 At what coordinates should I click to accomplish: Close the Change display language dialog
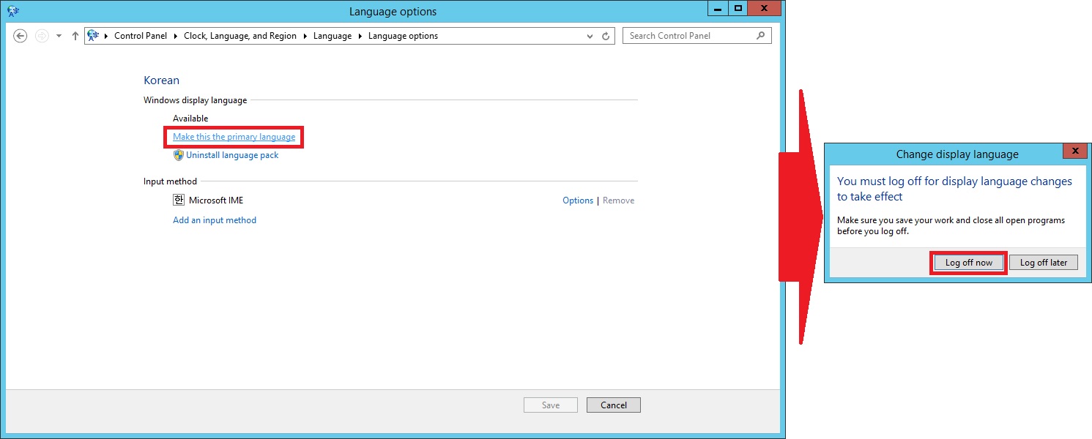[1075, 151]
